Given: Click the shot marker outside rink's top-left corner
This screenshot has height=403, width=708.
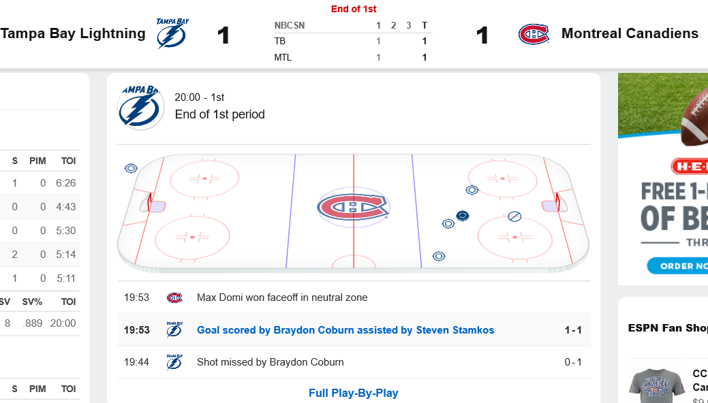Looking at the screenshot, I should point(131,168).
